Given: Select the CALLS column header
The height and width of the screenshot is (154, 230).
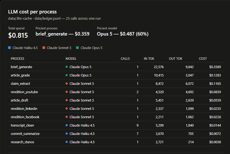Looking at the screenshot, I should pos(125,59).
